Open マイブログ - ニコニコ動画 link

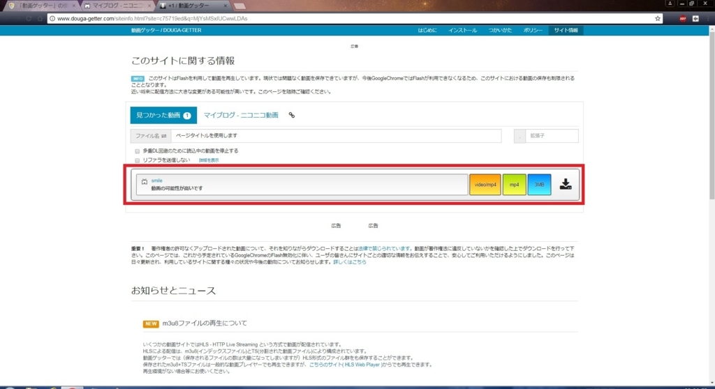pyautogui.click(x=241, y=115)
